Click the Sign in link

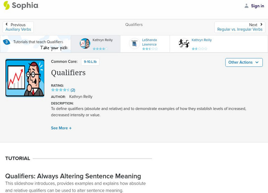pyautogui.click(x=257, y=6)
